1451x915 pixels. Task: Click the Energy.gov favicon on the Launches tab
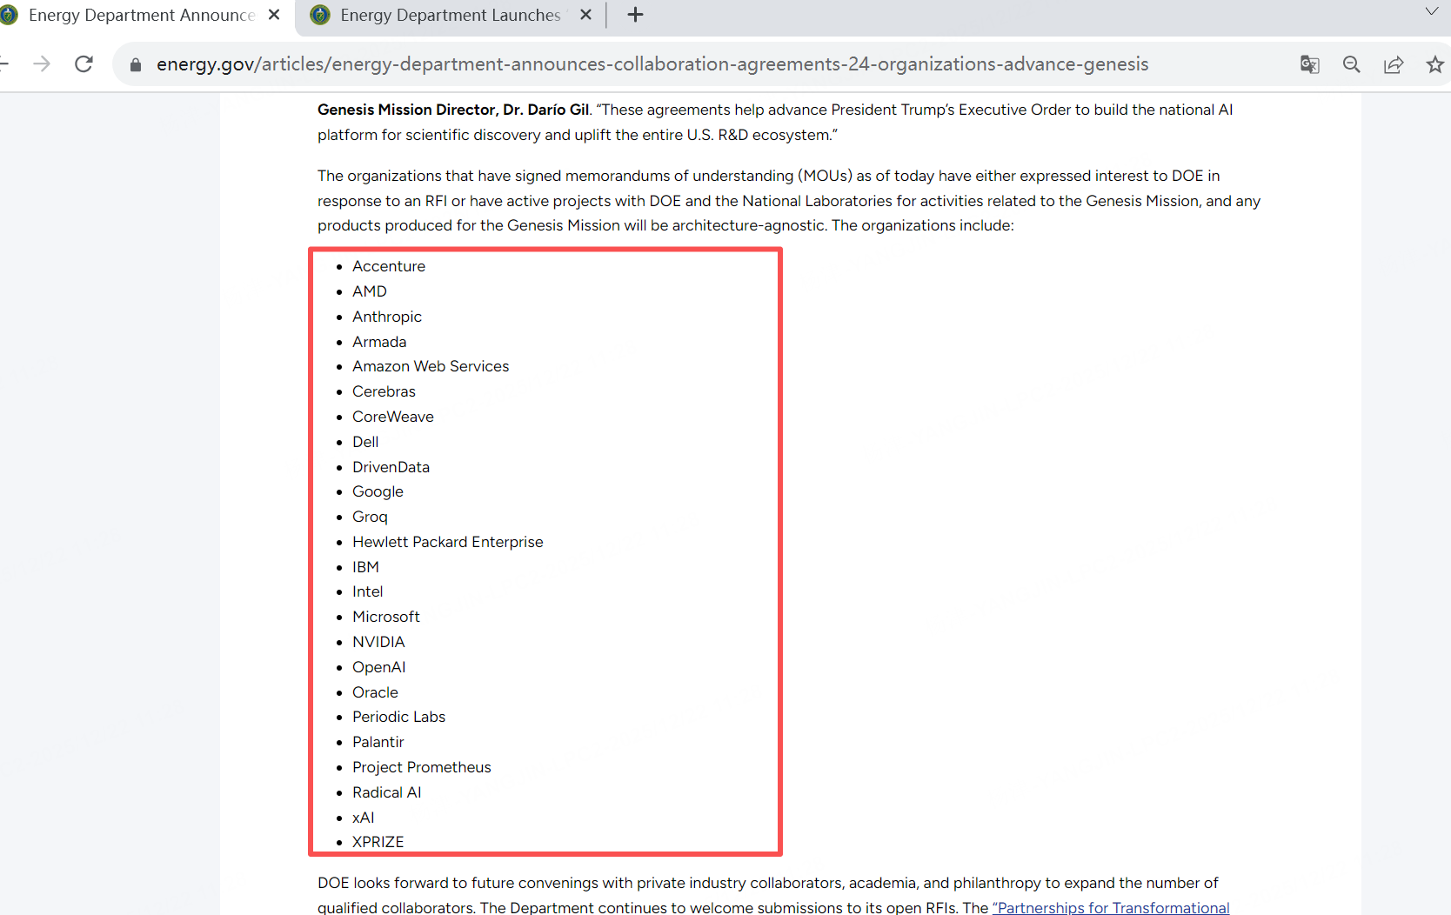tap(320, 15)
